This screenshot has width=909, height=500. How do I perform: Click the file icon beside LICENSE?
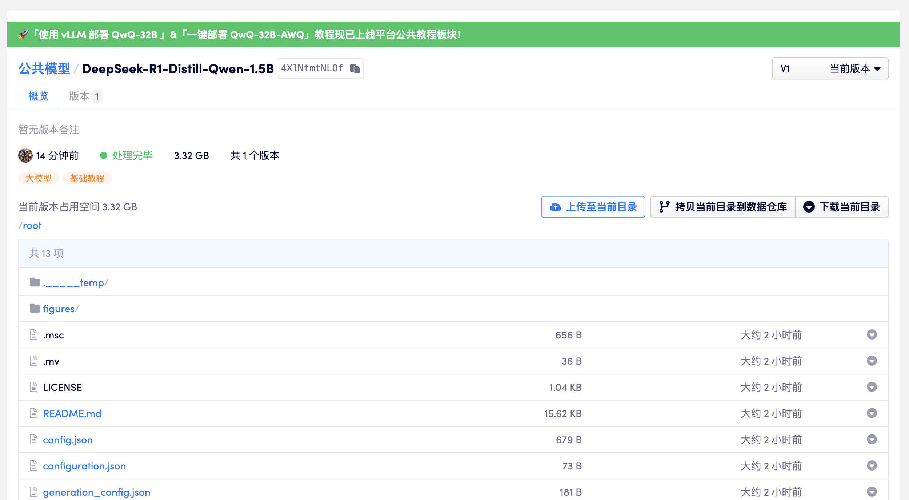[33, 387]
